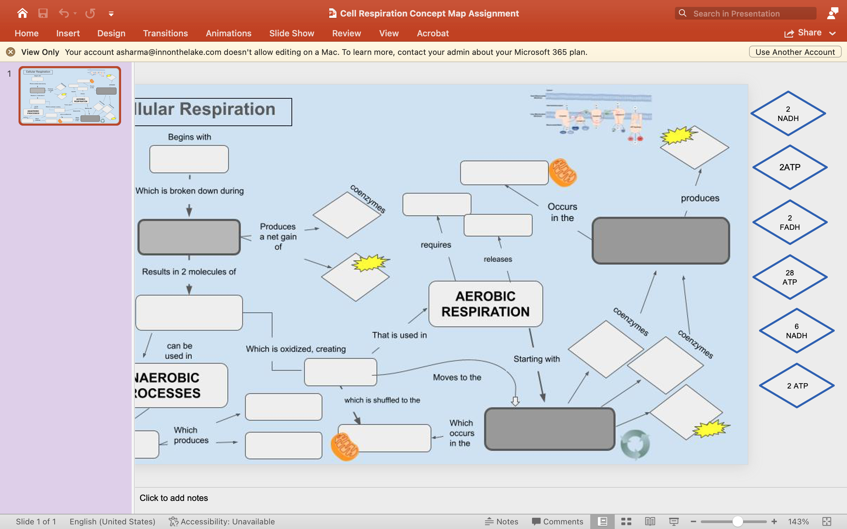
Task: Click the Undo arrow icon
Action: click(63, 13)
